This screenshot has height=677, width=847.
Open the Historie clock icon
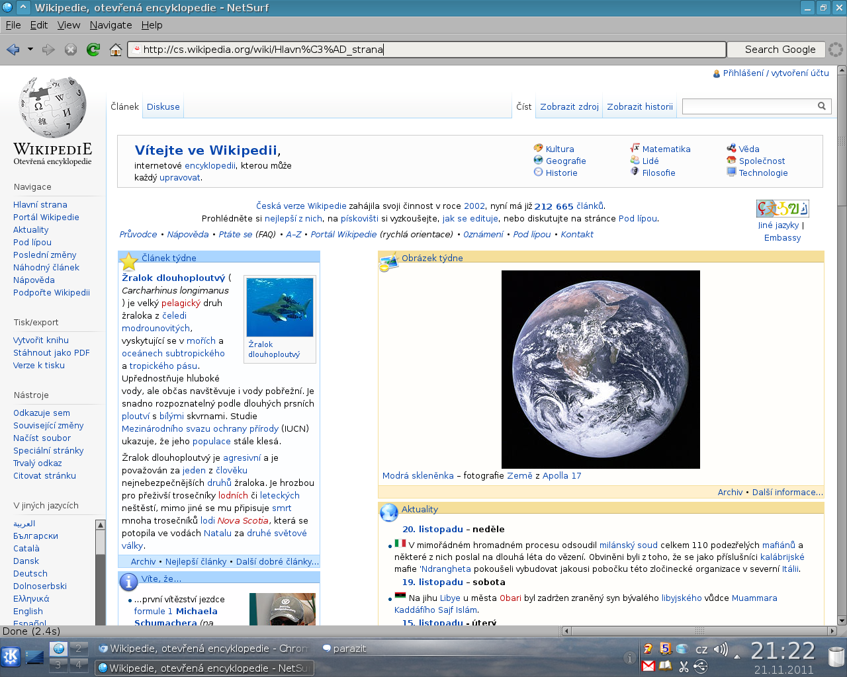pyautogui.click(x=539, y=173)
